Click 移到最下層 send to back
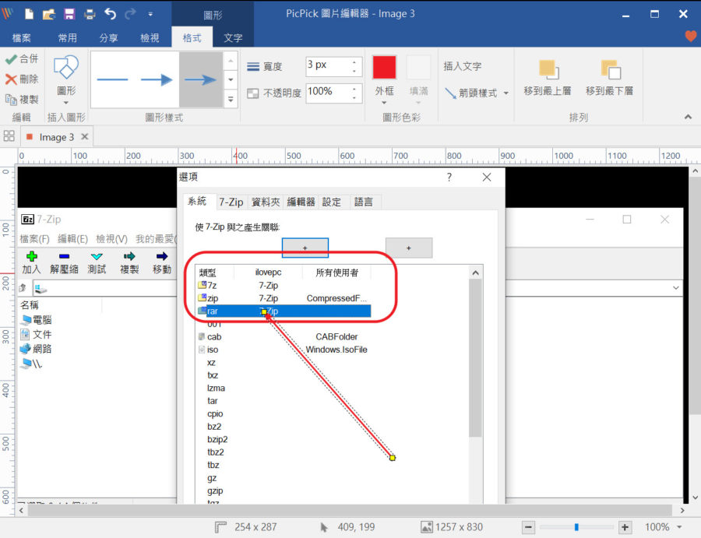This screenshot has width=701, height=538. (609, 78)
